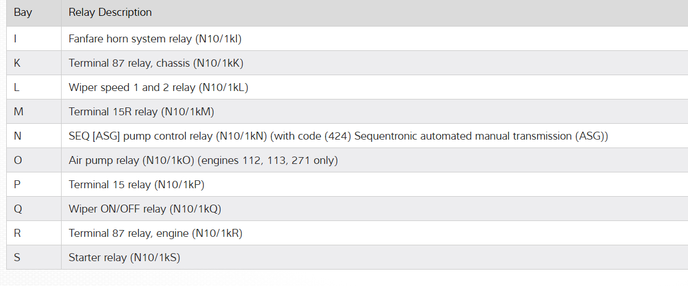This screenshot has height=286, width=688.
Task: Click the bay letter N cell
Action: point(18,136)
